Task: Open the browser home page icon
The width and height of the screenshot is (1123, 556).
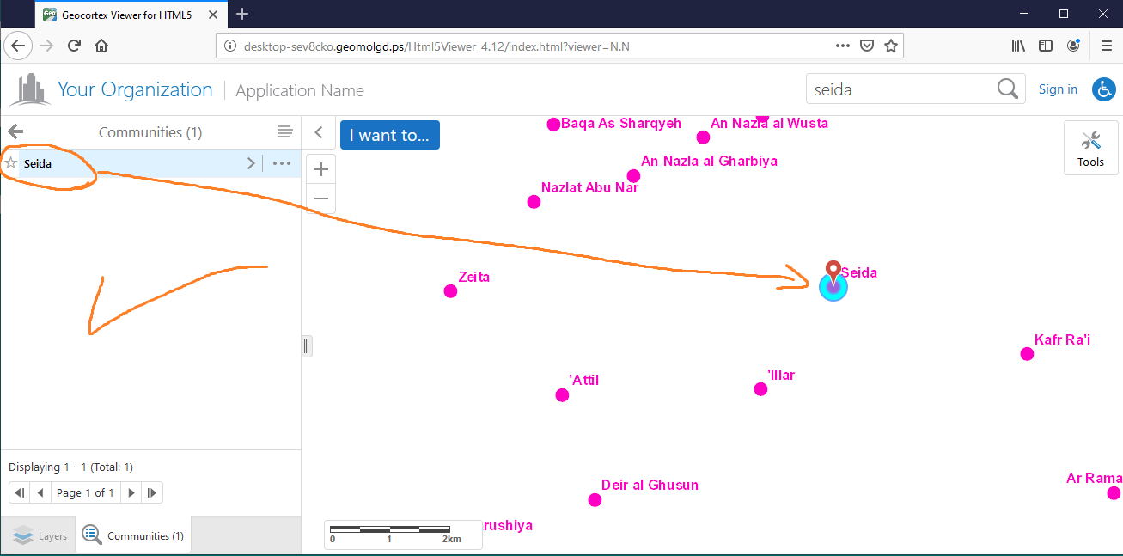Action: (101, 46)
